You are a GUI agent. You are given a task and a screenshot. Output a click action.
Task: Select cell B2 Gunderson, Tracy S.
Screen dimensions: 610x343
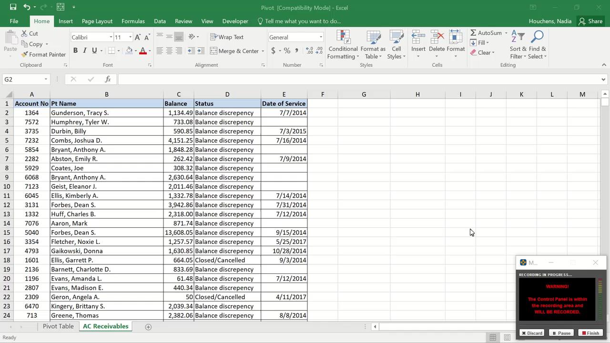(x=106, y=113)
